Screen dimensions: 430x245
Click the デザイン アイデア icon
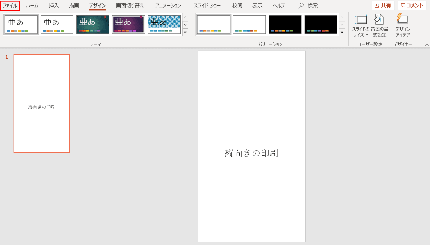pos(403,26)
